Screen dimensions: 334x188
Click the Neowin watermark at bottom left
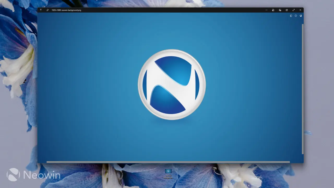(33, 175)
